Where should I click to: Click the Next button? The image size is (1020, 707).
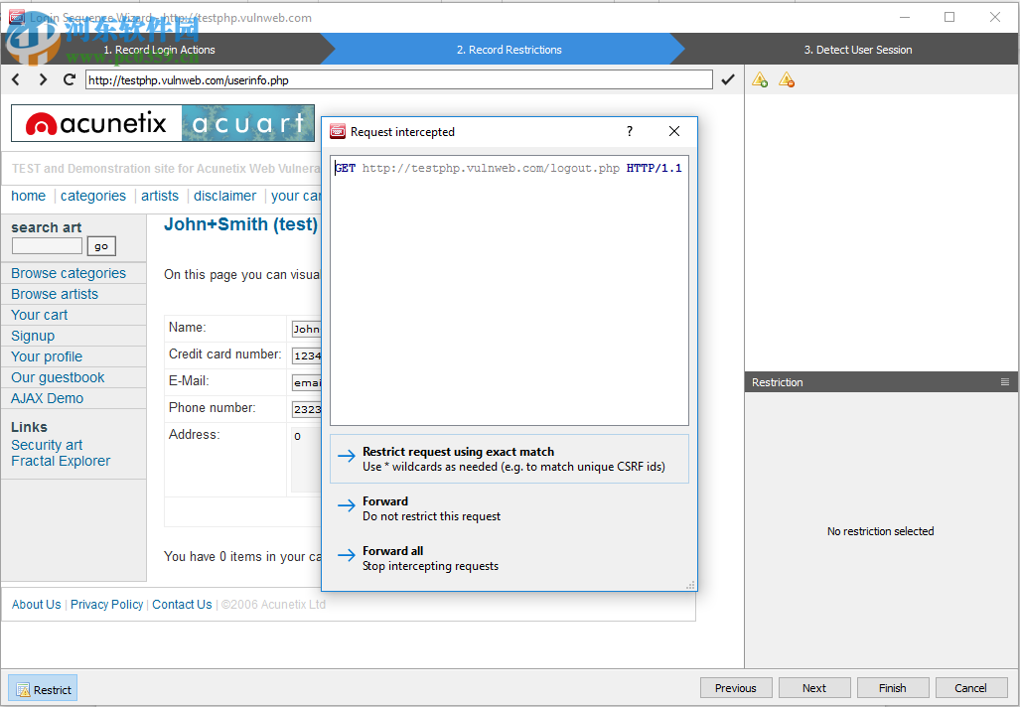point(814,688)
